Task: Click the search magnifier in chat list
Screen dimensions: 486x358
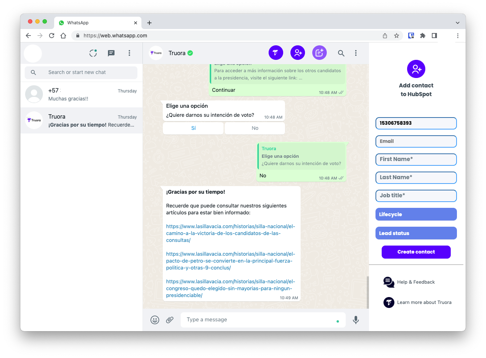Action: pyautogui.click(x=33, y=73)
